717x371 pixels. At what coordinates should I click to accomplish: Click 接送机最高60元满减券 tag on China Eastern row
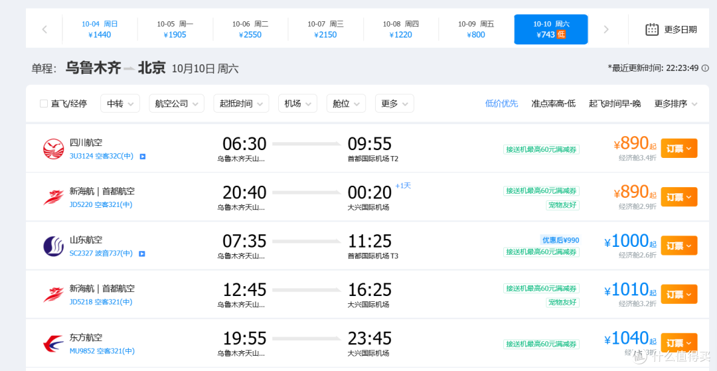(542, 344)
